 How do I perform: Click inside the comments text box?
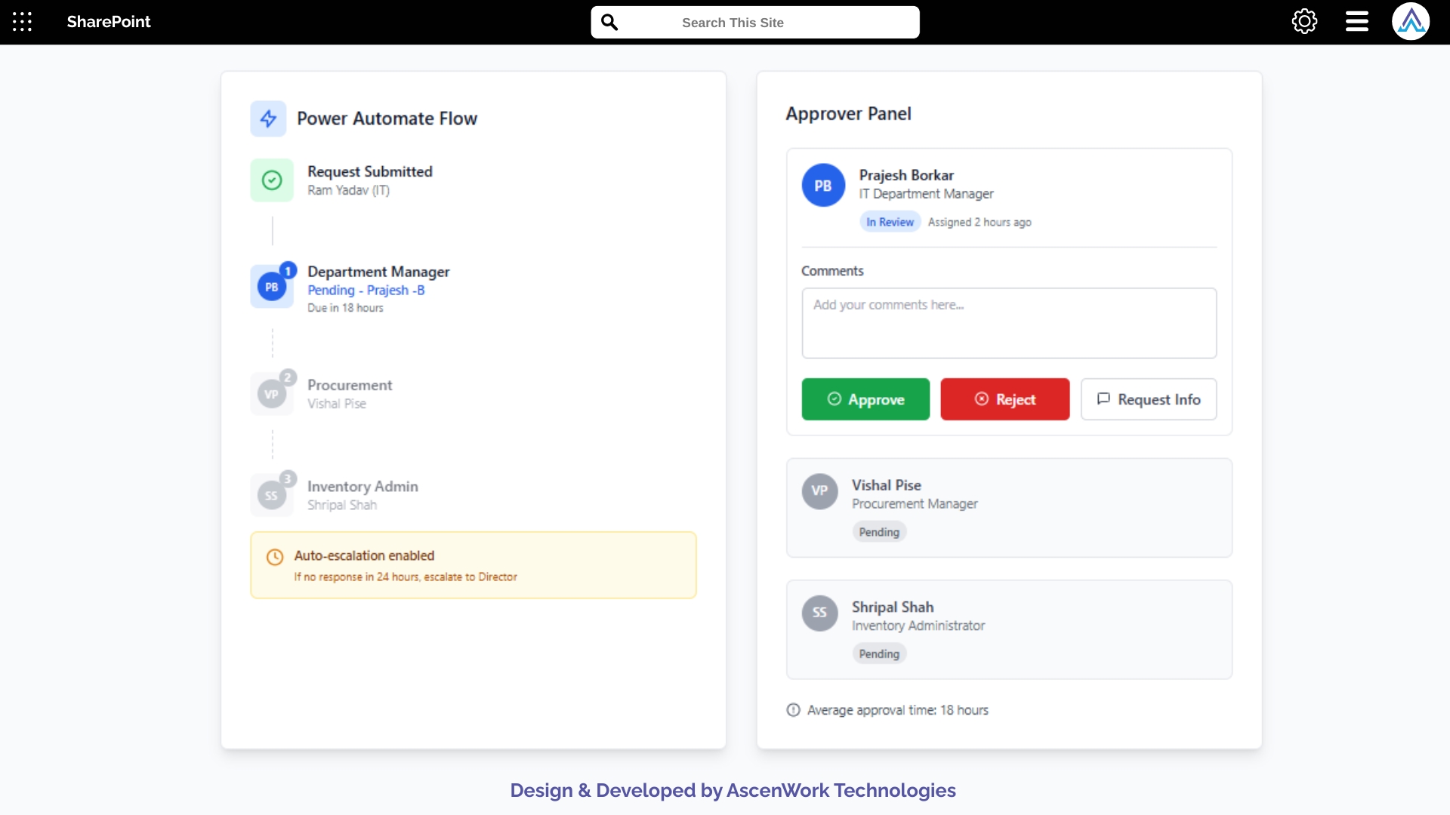pos(1009,323)
